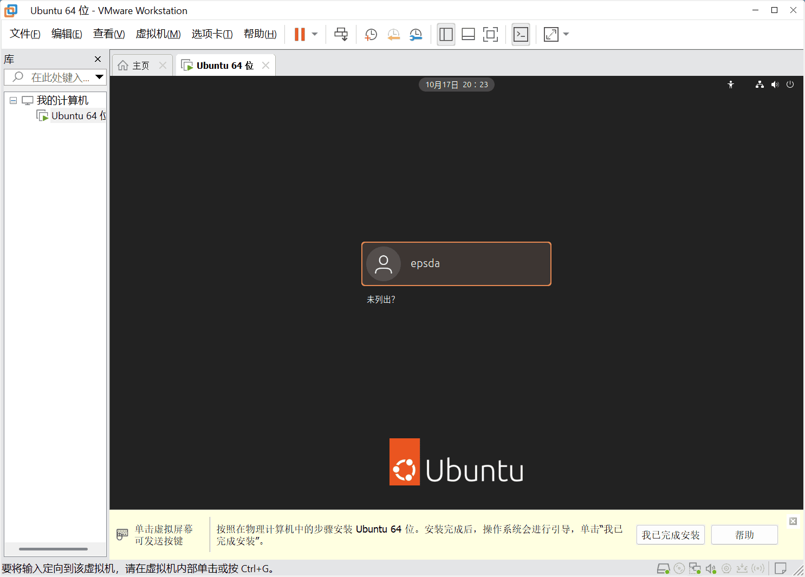This screenshot has width=805, height=577.
Task: Collapse the 我的计算机 tree node
Action: point(13,101)
